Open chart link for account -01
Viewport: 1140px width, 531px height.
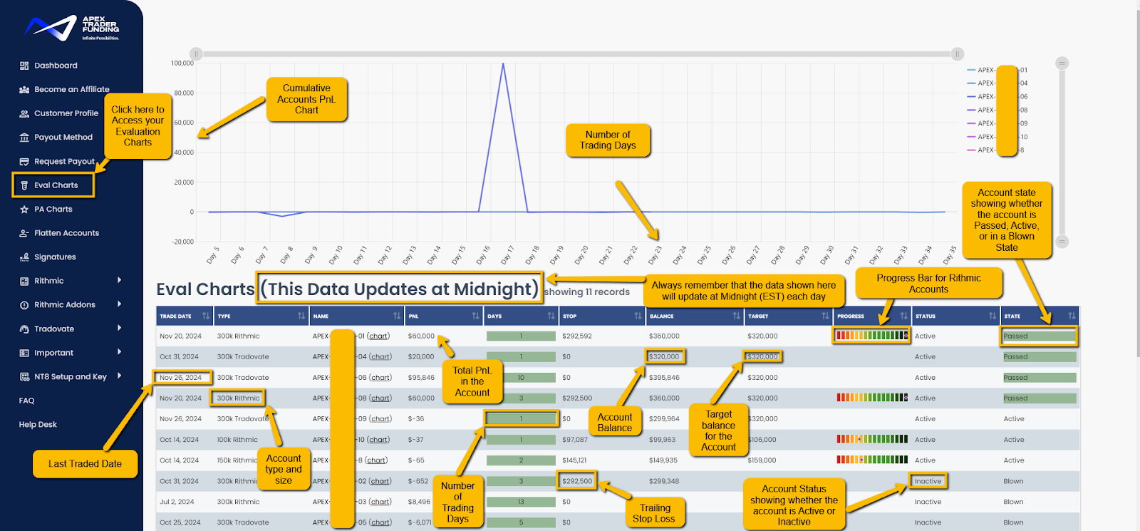378,336
